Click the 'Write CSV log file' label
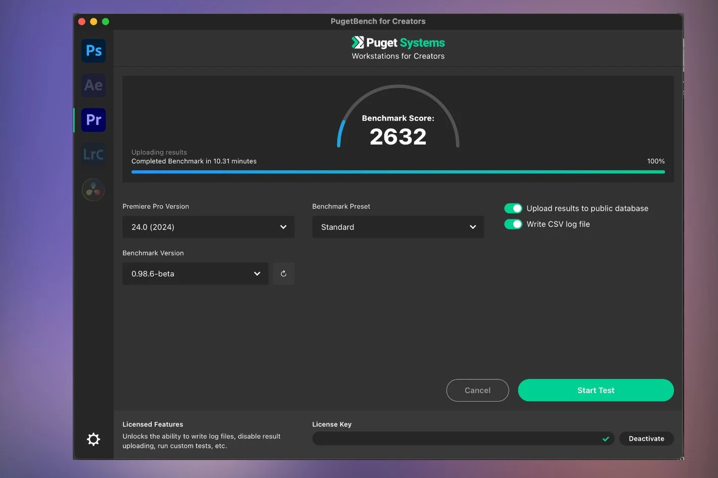 tap(558, 224)
